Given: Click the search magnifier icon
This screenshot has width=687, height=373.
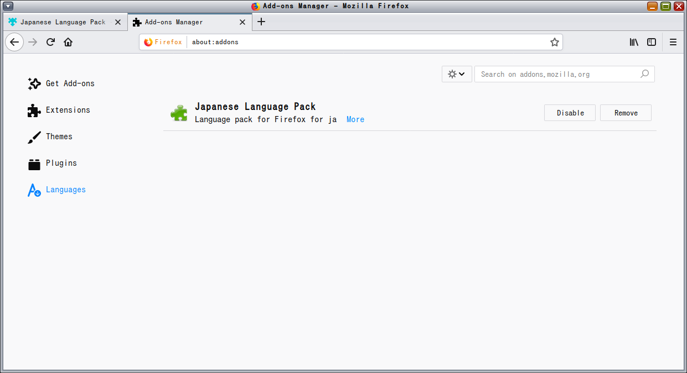Looking at the screenshot, I should [644, 74].
